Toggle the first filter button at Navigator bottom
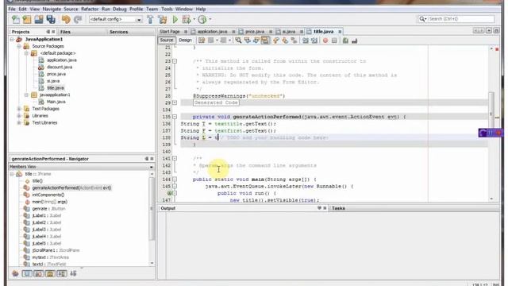 15,273
